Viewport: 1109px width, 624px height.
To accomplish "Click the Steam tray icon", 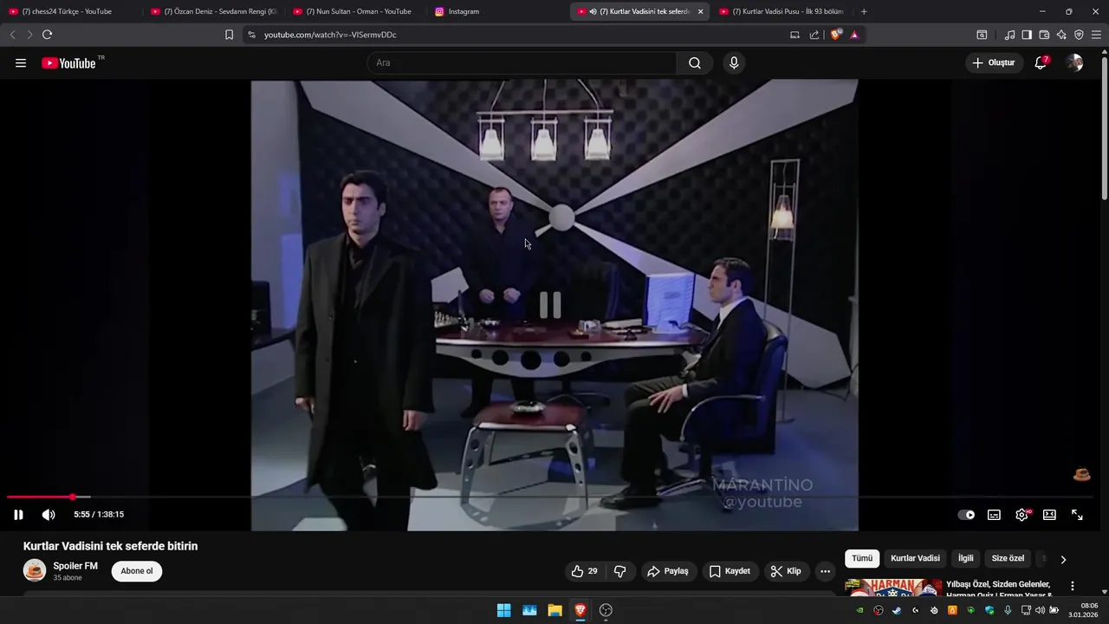I will tap(897, 610).
